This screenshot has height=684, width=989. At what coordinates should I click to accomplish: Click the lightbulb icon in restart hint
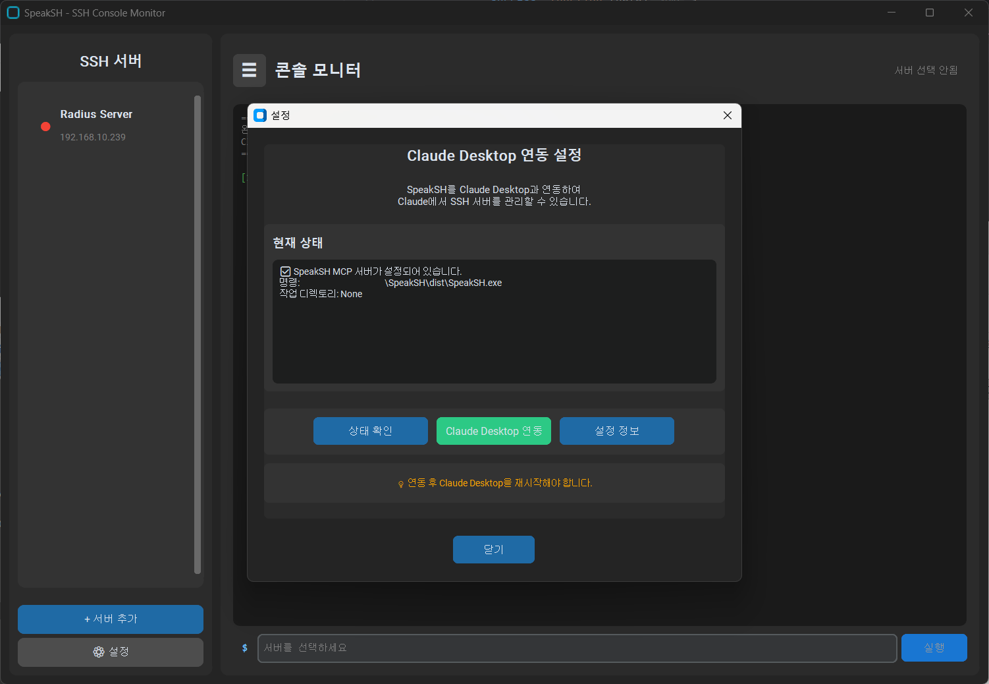[401, 484]
